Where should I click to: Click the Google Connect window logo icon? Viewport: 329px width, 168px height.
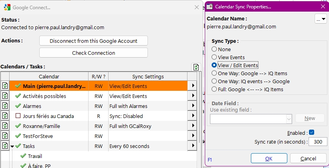[x=7, y=7]
